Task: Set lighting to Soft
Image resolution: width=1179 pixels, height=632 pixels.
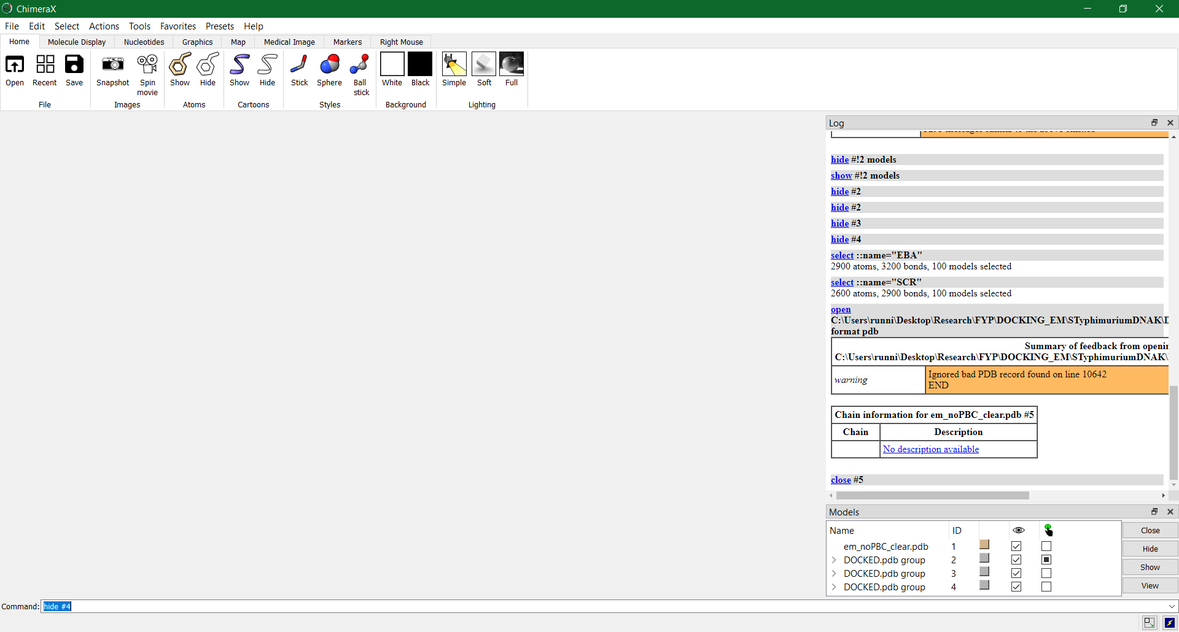Action: 484,64
